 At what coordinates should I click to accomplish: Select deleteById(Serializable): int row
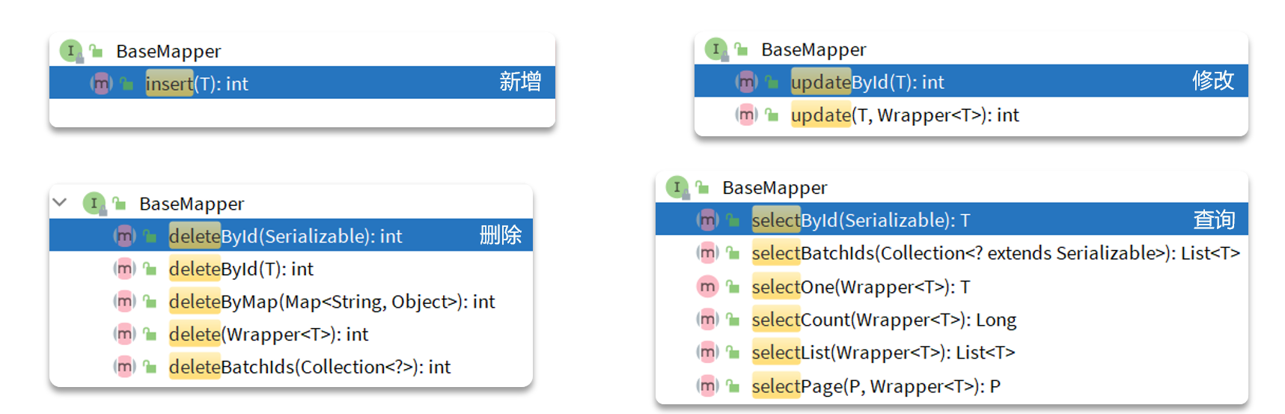tap(285, 236)
